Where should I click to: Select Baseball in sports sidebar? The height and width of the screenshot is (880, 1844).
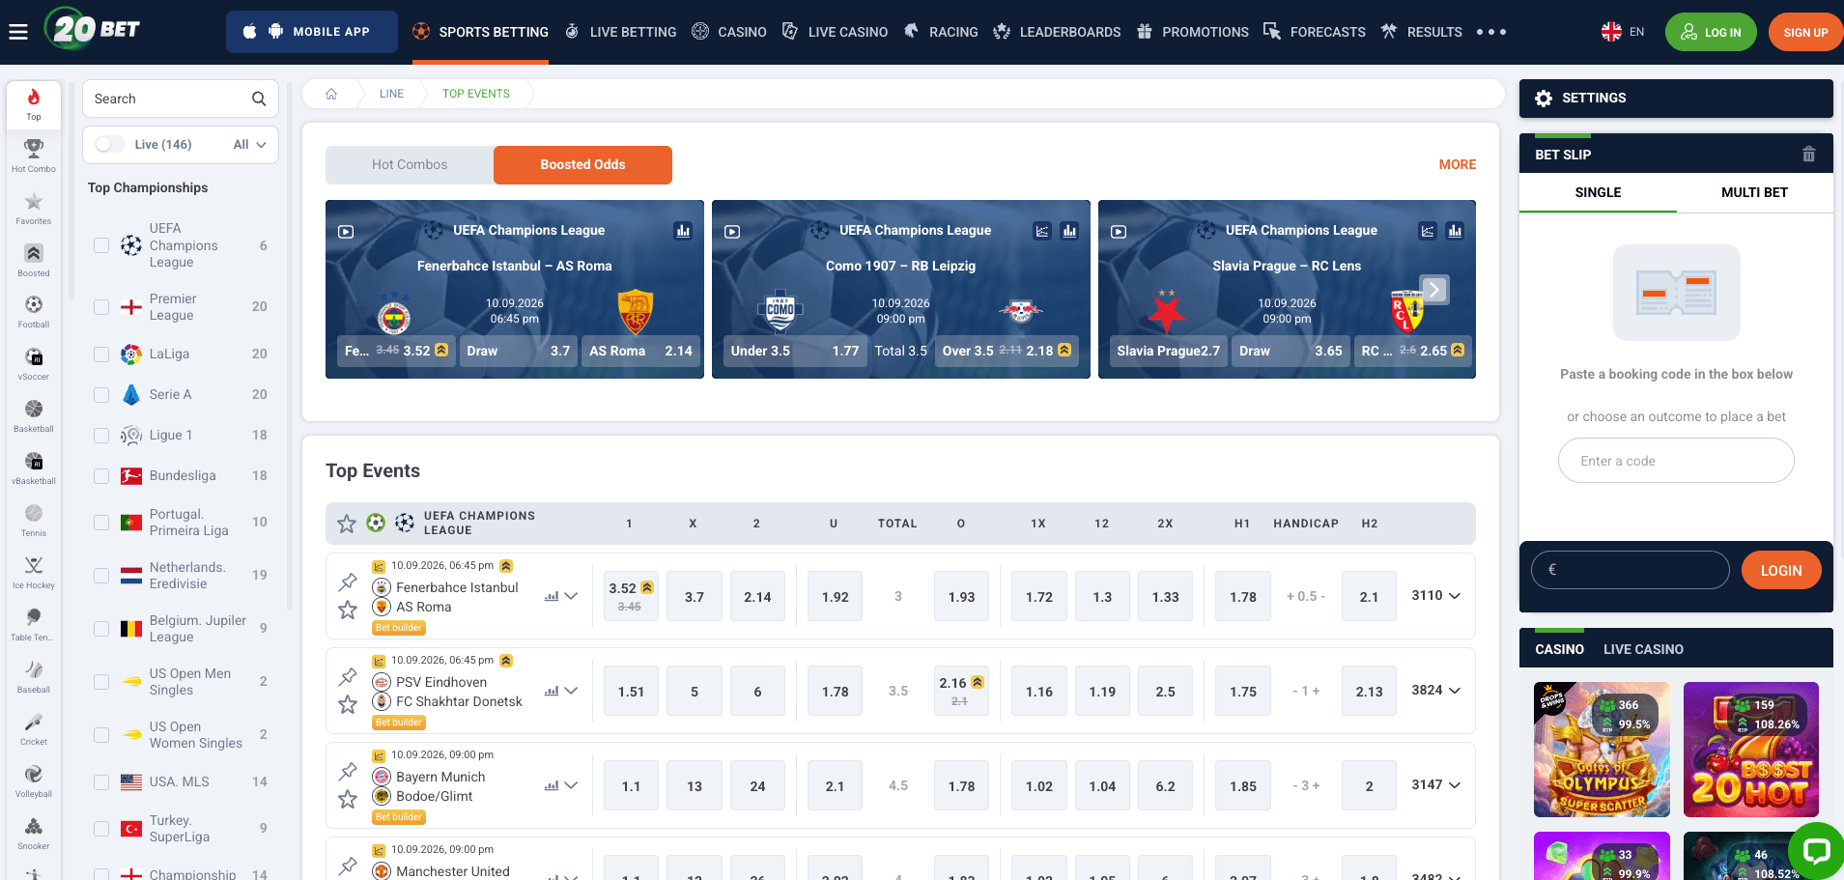pyautogui.click(x=34, y=676)
